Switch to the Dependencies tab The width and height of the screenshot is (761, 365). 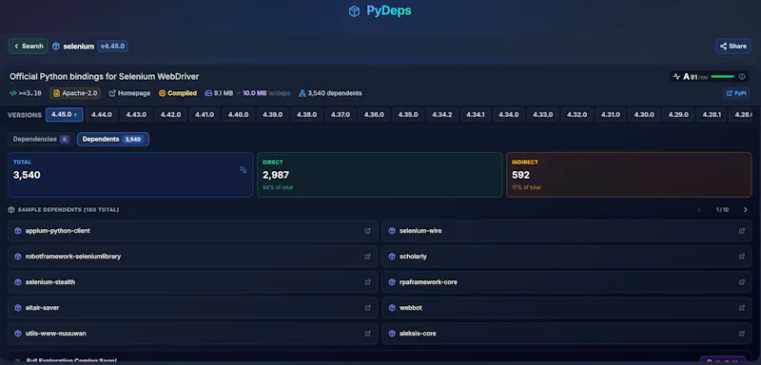click(41, 139)
